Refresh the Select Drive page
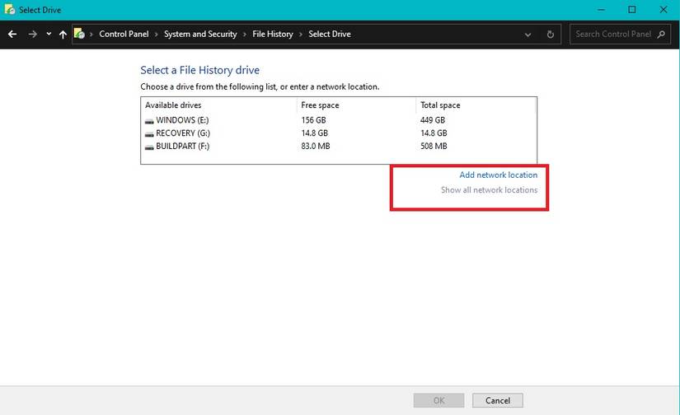Viewport: 680px width, 415px height. point(551,35)
